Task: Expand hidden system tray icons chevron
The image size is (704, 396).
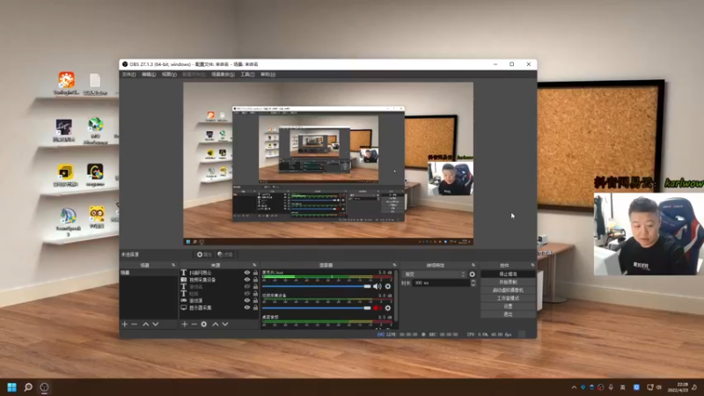Action: tap(574, 387)
